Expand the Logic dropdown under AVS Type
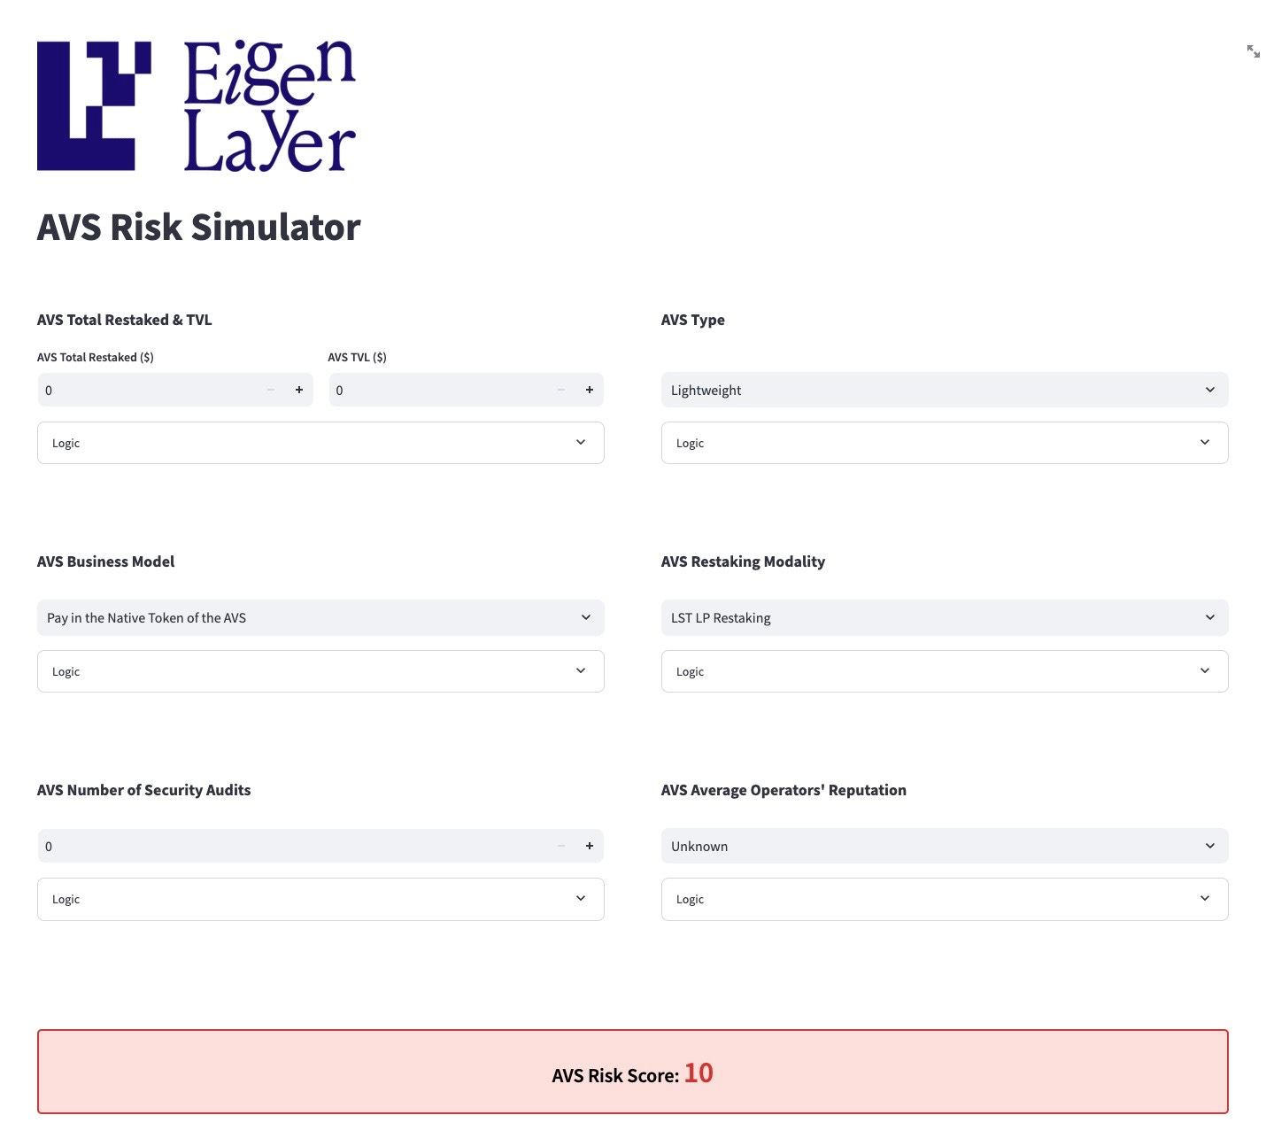 click(x=945, y=442)
